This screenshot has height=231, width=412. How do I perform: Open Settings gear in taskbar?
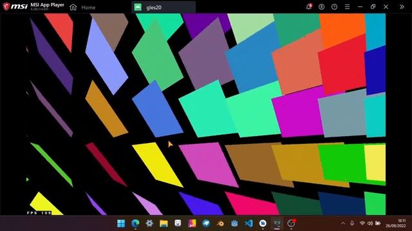(x=149, y=223)
